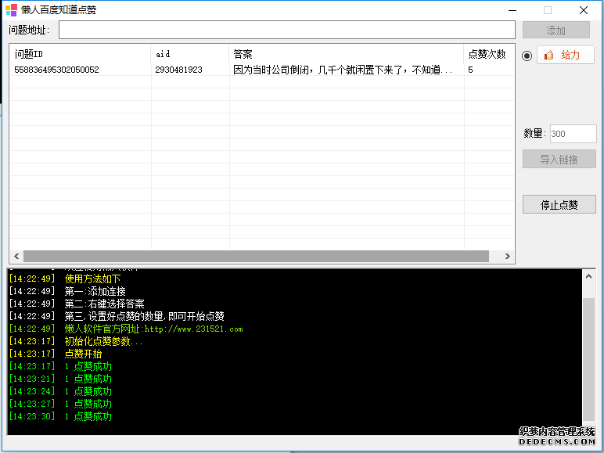Image resolution: width=604 pixels, height=453 pixels.
Task: Click the 14:23:21 点赞成功 log entry
Action: [60, 379]
